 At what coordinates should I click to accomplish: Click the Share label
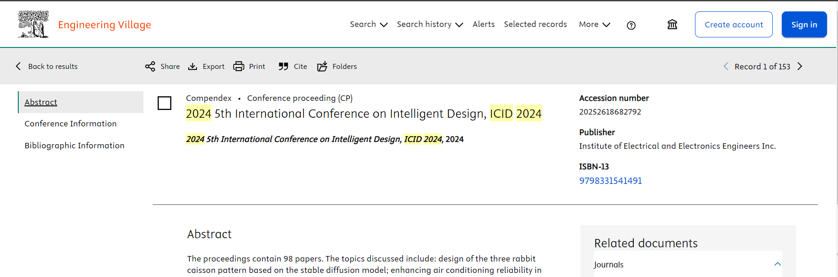pyautogui.click(x=170, y=67)
